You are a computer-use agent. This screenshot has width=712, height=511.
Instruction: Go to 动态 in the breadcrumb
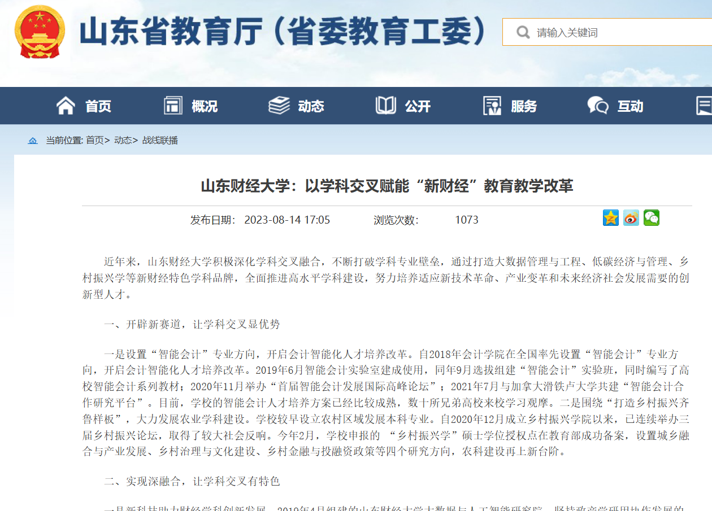point(123,141)
